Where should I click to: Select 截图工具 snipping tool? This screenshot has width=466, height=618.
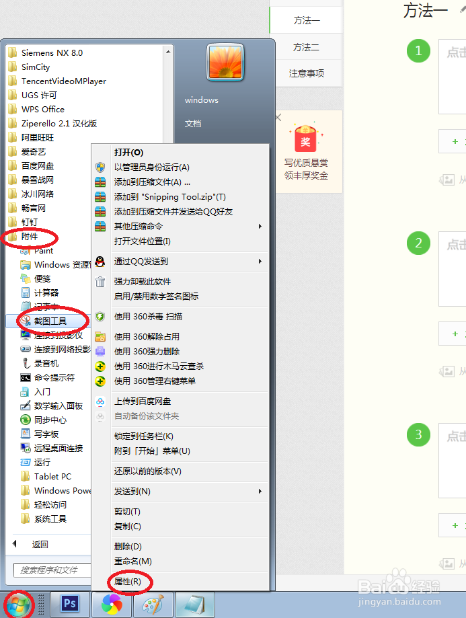(x=50, y=321)
